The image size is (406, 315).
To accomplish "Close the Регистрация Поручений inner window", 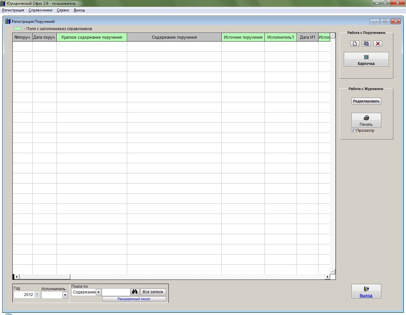I will click(396, 22).
